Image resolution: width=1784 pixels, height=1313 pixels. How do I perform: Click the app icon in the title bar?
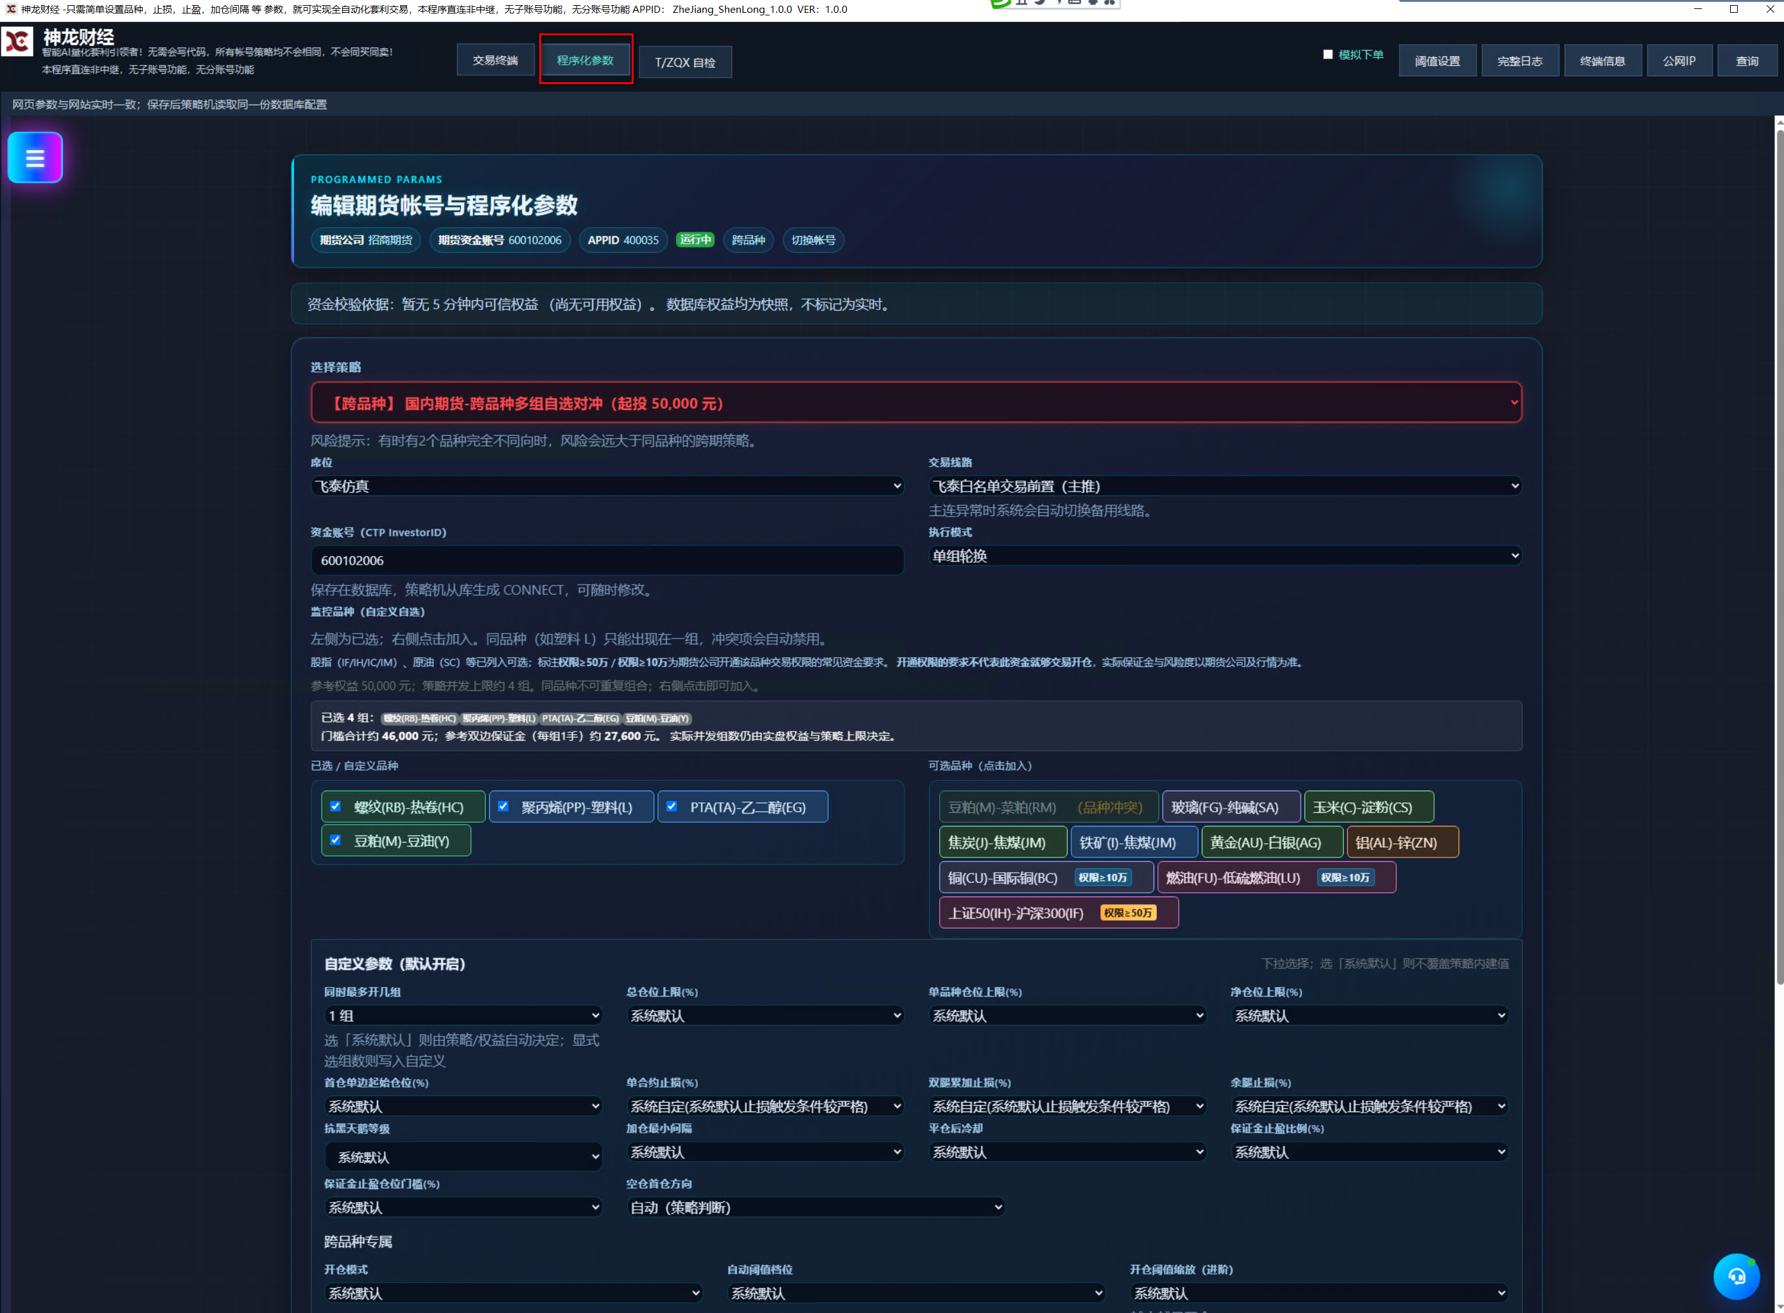(10, 9)
